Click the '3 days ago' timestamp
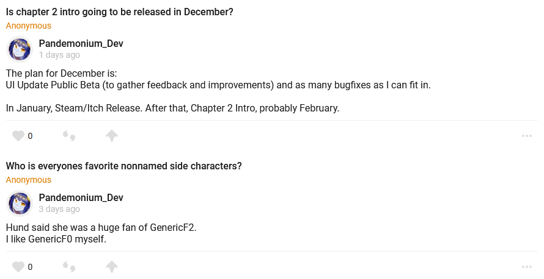The width and height of the screenshot is (544, 279). coord(59,209)
